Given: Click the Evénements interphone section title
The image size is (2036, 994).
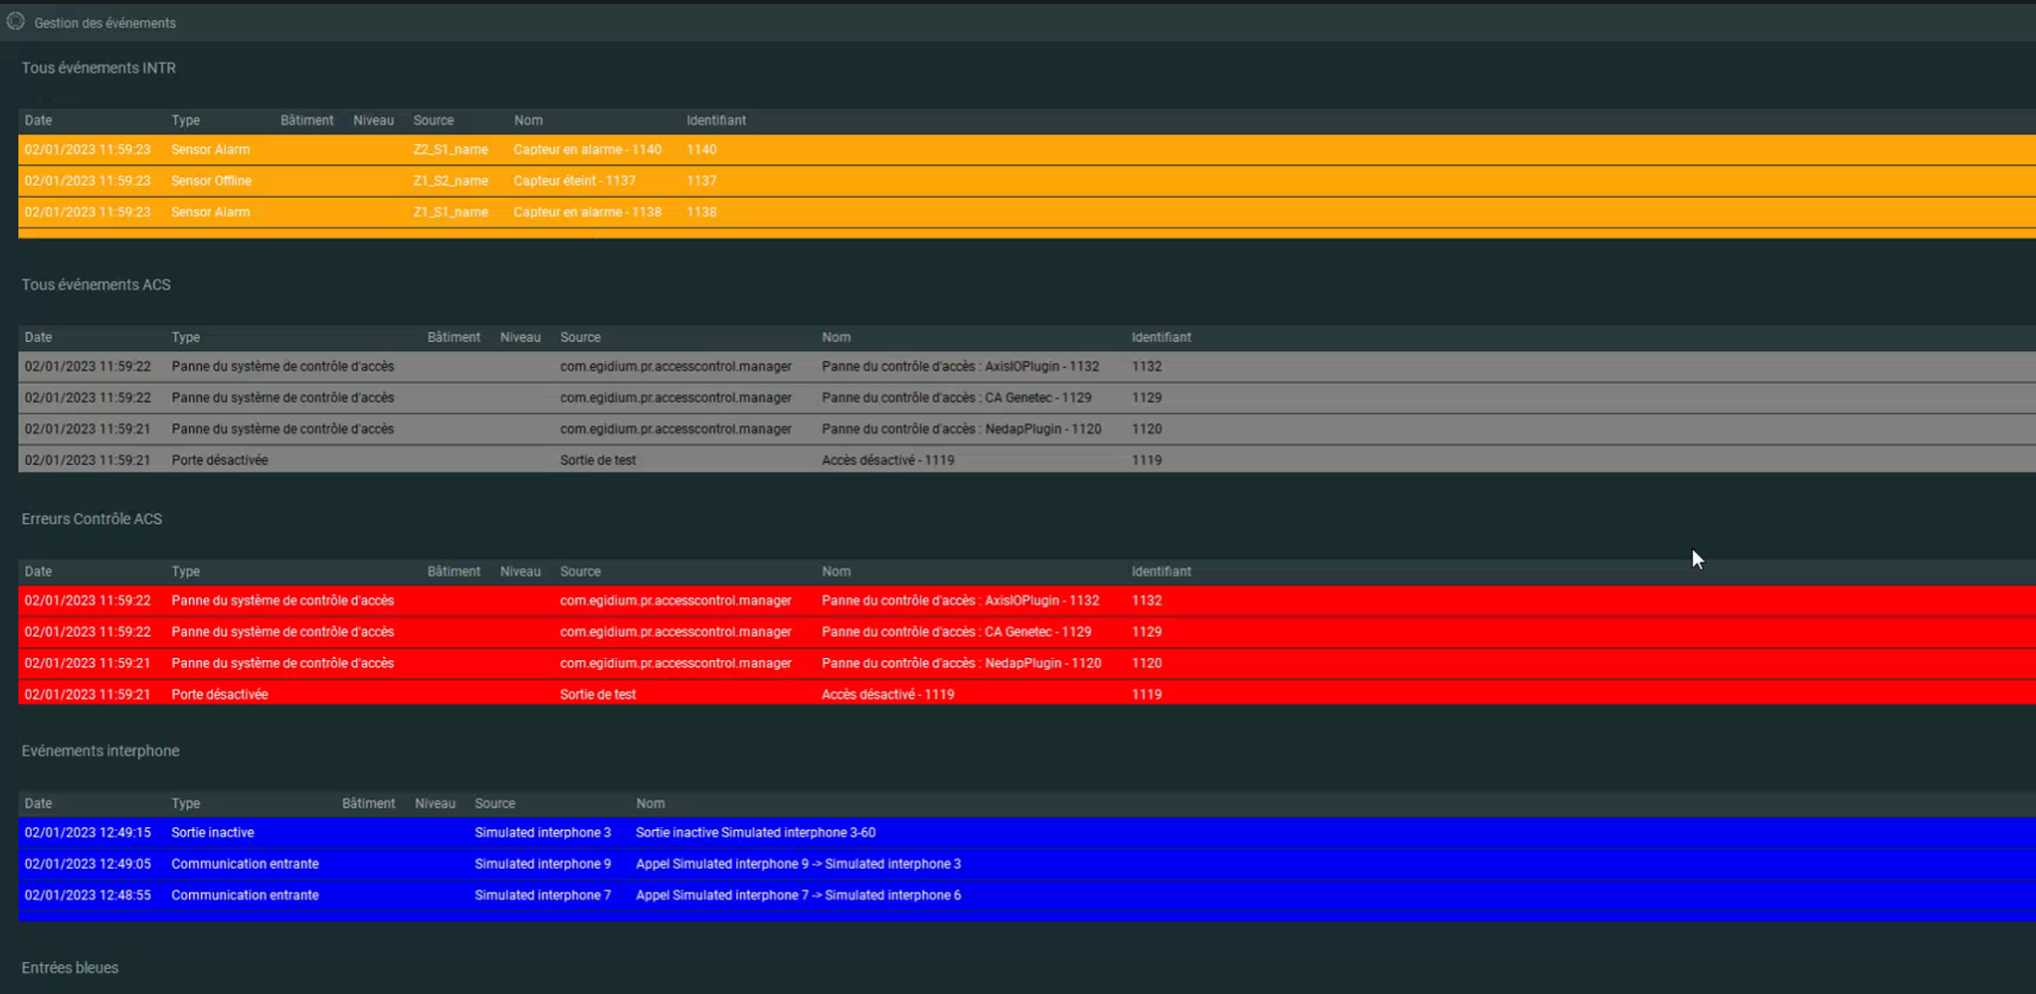Looking at the screenshot, I should tap(100, 750).
